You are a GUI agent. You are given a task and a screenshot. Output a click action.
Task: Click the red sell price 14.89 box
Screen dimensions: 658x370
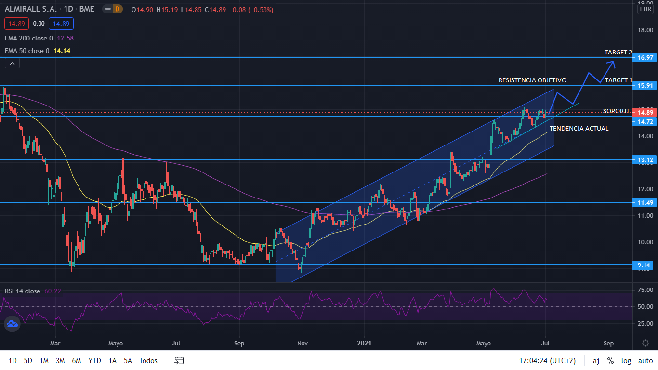point(17,23)
